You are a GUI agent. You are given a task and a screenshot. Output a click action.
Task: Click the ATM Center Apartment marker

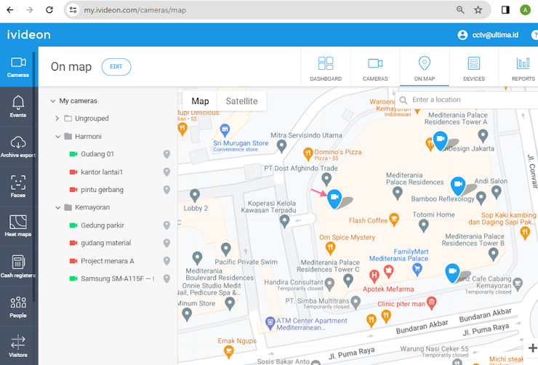click(270, 322)
